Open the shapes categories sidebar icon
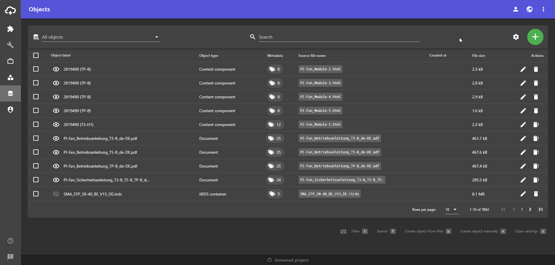The image size is (555, 265). coord(10,77)
